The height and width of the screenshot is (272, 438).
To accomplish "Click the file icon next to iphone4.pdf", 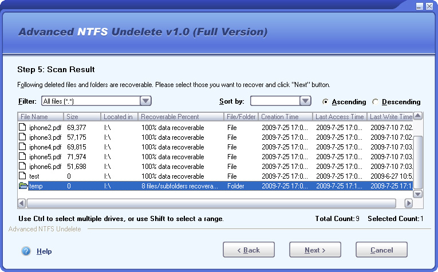I will click(x=22, y=147).
